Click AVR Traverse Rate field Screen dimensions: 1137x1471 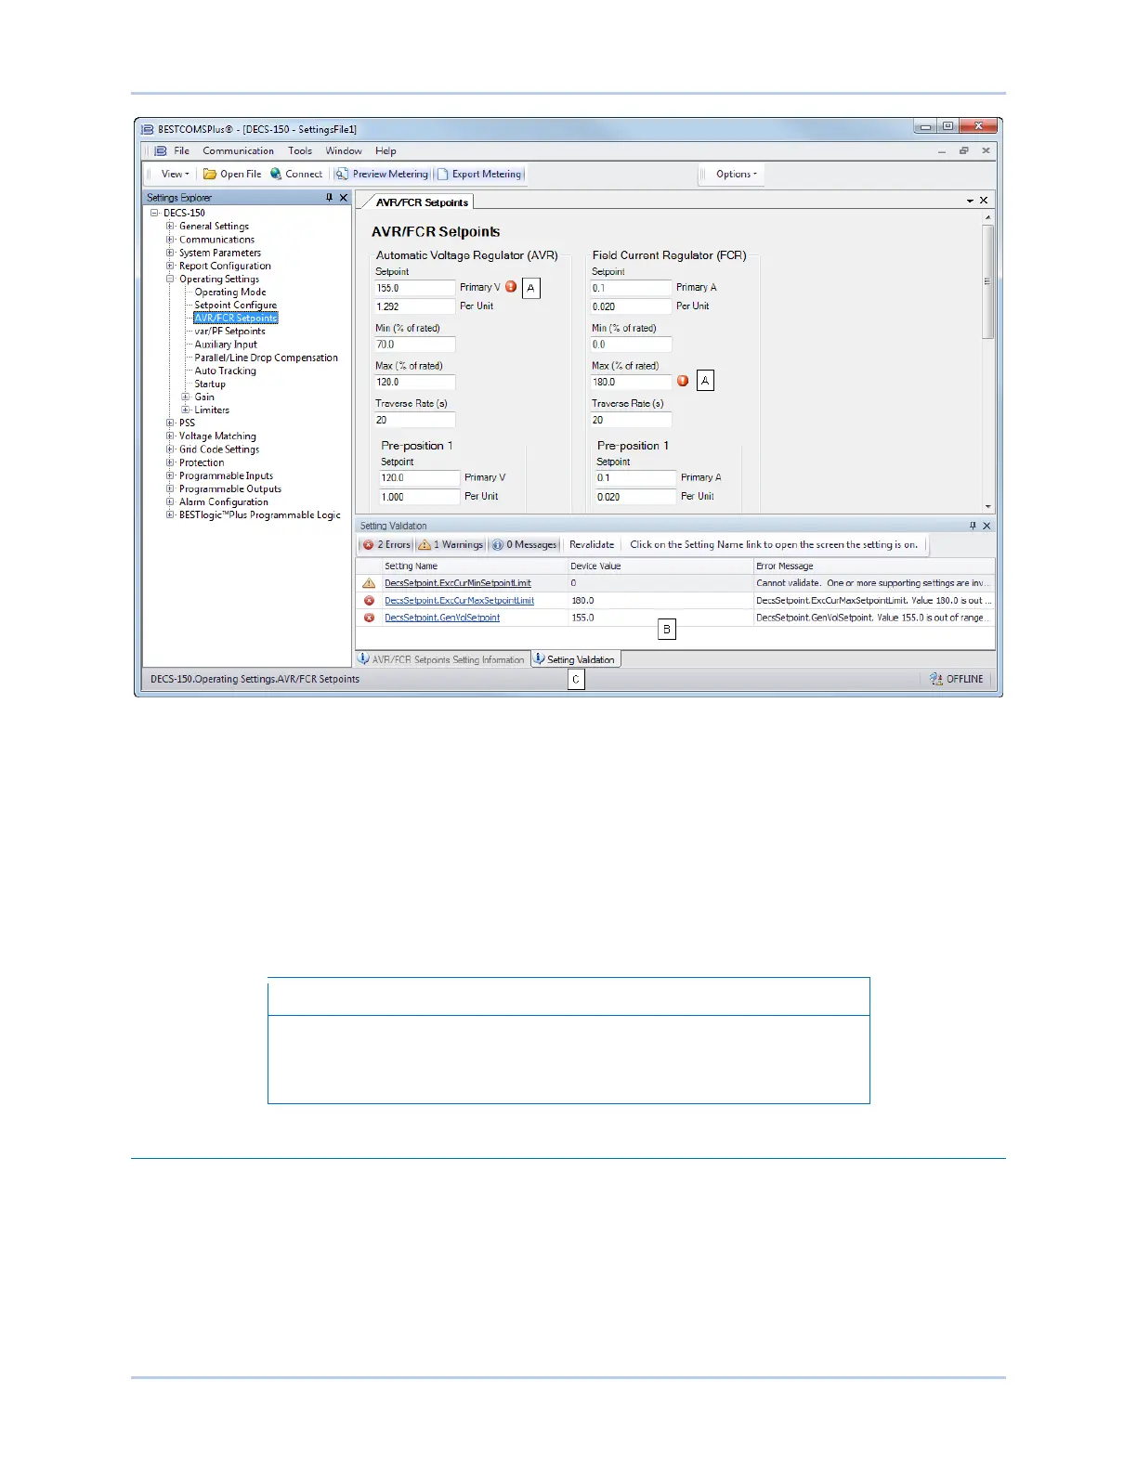[415, 420]
